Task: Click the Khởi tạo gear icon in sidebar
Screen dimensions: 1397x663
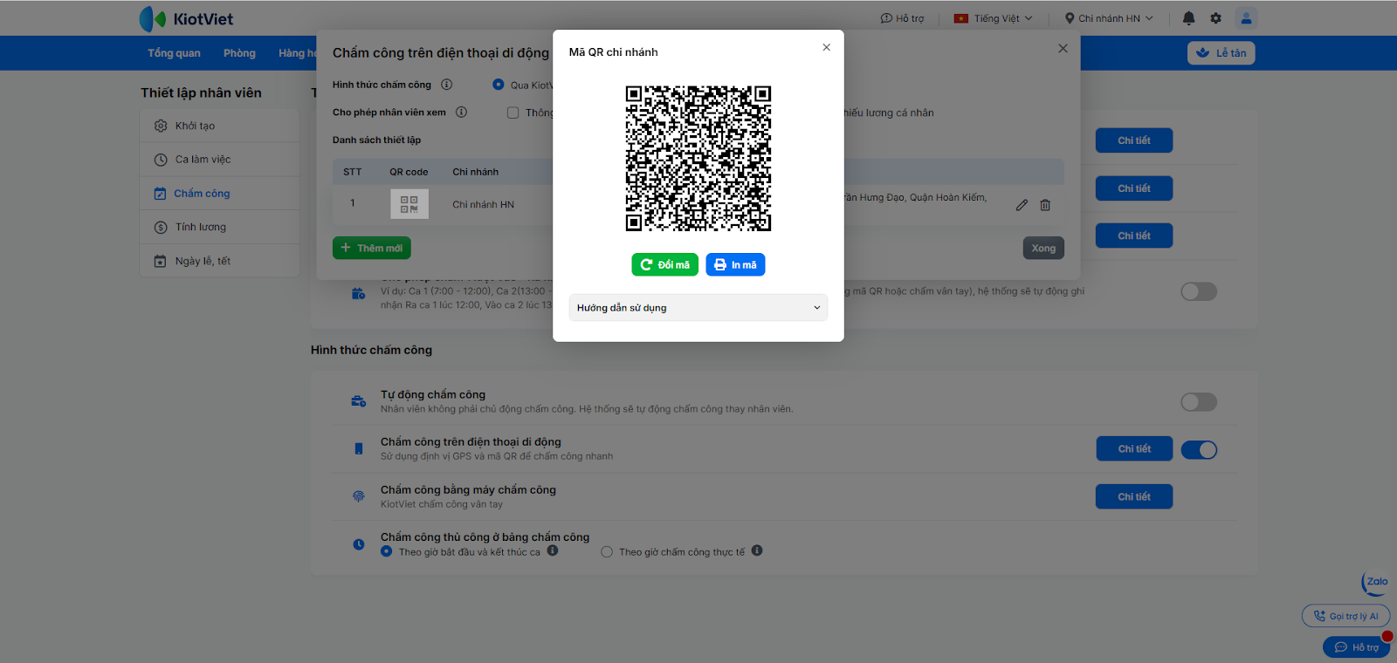Action: pos(161,126)
